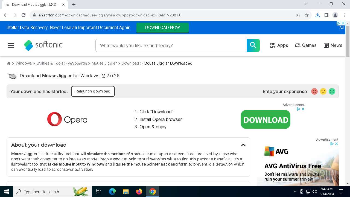The image size is (350, 197).
Task: Open the tab search dropdown arrow
Action: (306, 4)
